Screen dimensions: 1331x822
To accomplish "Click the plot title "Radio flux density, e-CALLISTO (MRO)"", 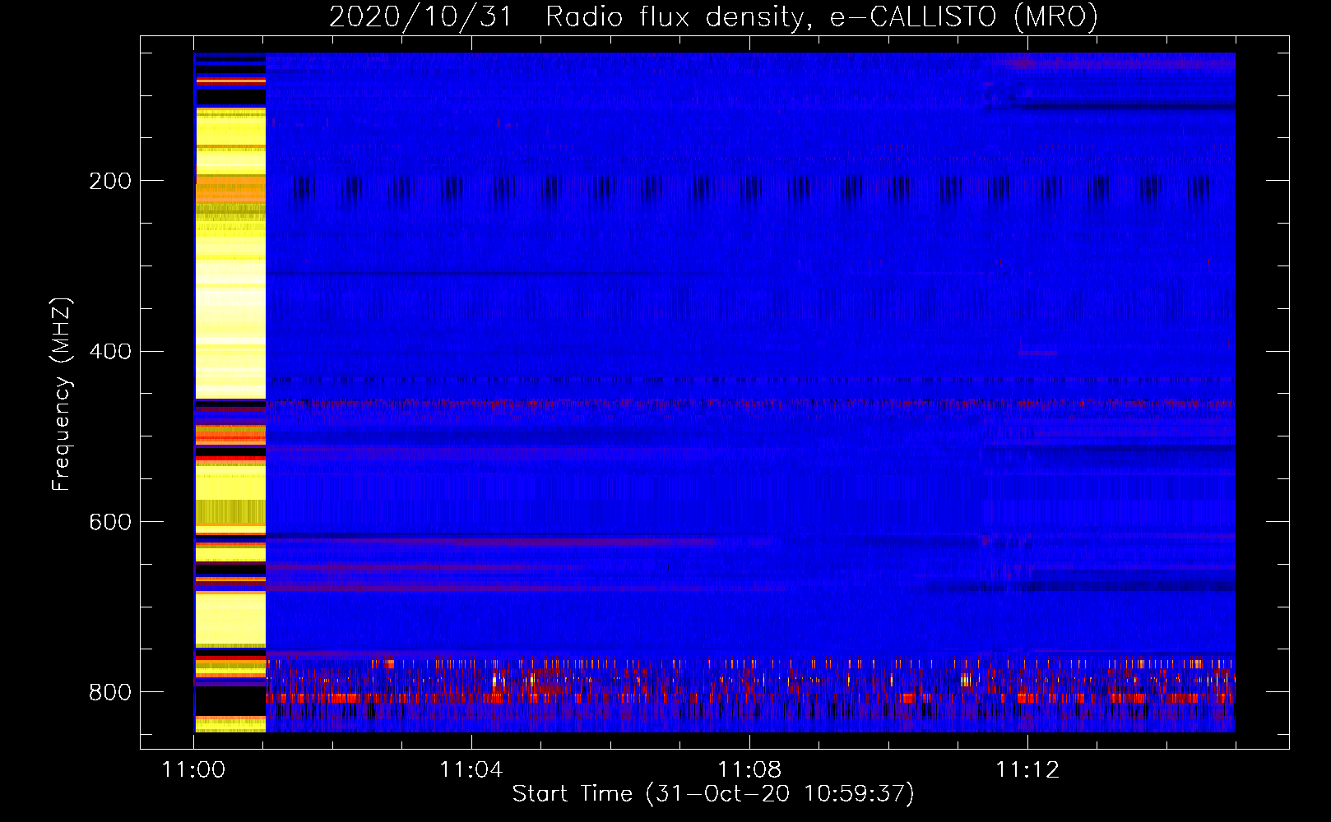I will pyautogui.click(x=822, y=17).
